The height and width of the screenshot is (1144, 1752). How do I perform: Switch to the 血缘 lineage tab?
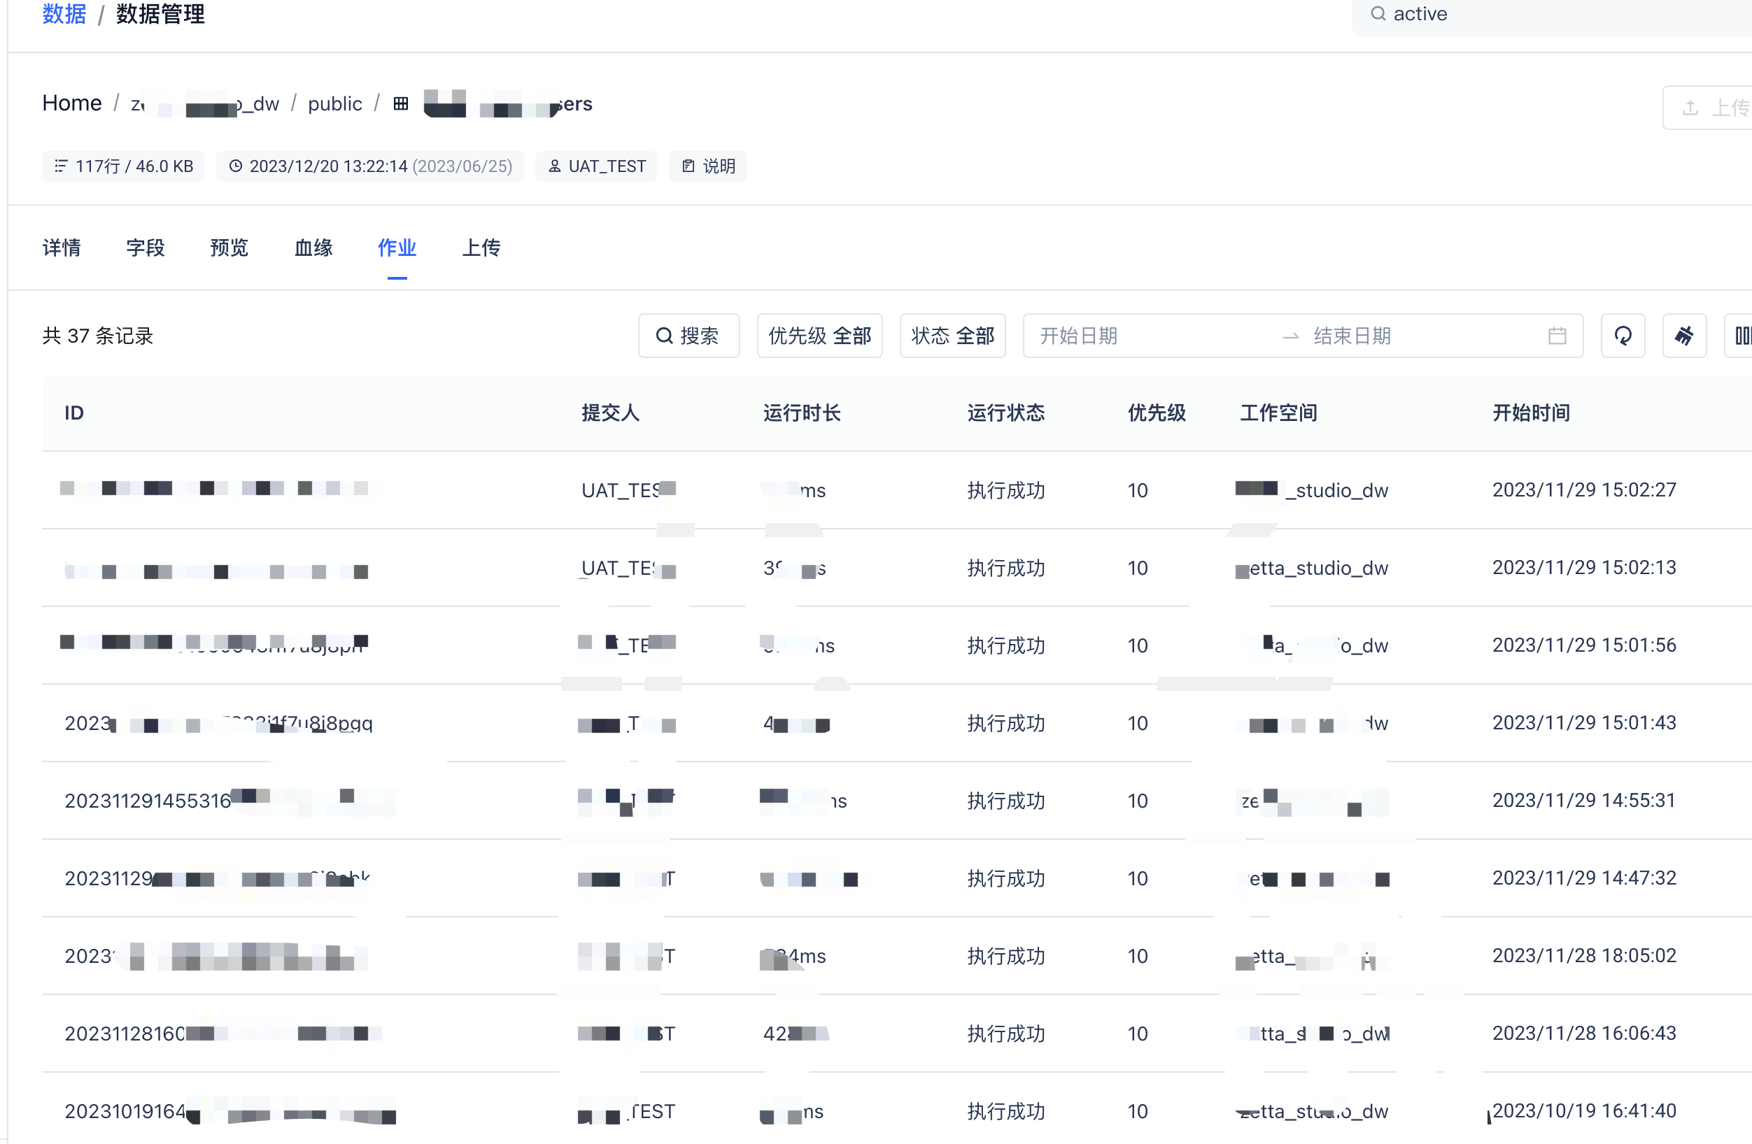[313, 248]
